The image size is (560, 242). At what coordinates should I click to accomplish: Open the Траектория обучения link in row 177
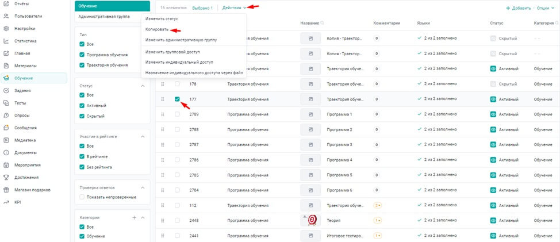[345, 99]
